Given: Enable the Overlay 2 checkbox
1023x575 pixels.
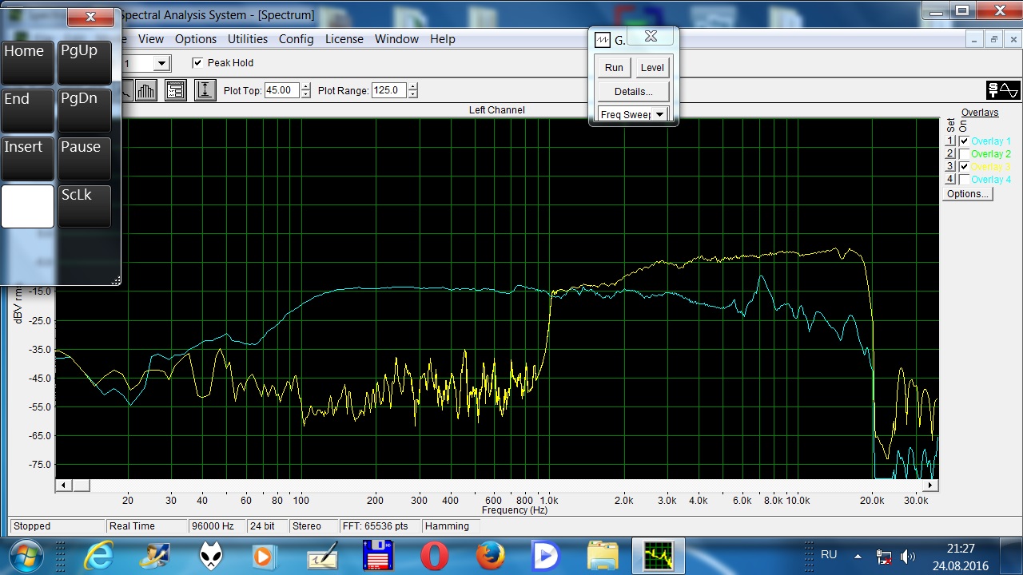Looking at the screenshot, I should coord(964,154).
